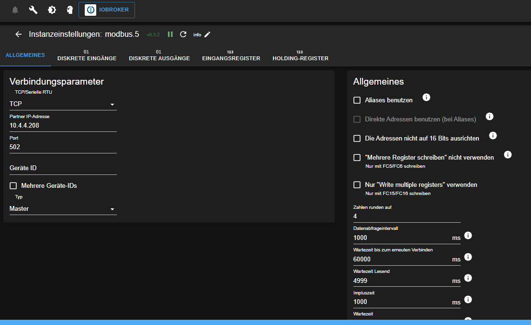Enable Aliases benutzen
Viewport: 531px width, 325px height.
pos(357,100)
